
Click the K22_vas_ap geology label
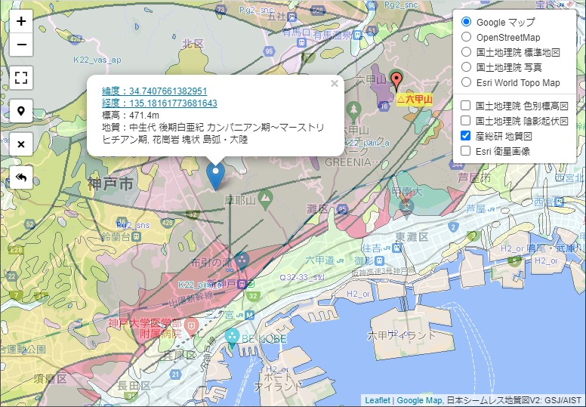[97, 60]
